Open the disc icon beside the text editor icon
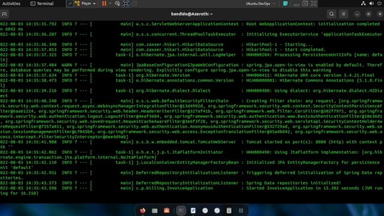Viewport: 384px width, 216px height. [205, 211]
